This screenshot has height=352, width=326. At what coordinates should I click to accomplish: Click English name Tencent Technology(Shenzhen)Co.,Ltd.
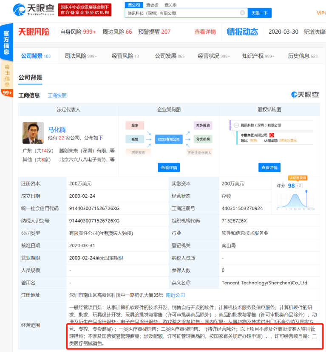(265, 283)
